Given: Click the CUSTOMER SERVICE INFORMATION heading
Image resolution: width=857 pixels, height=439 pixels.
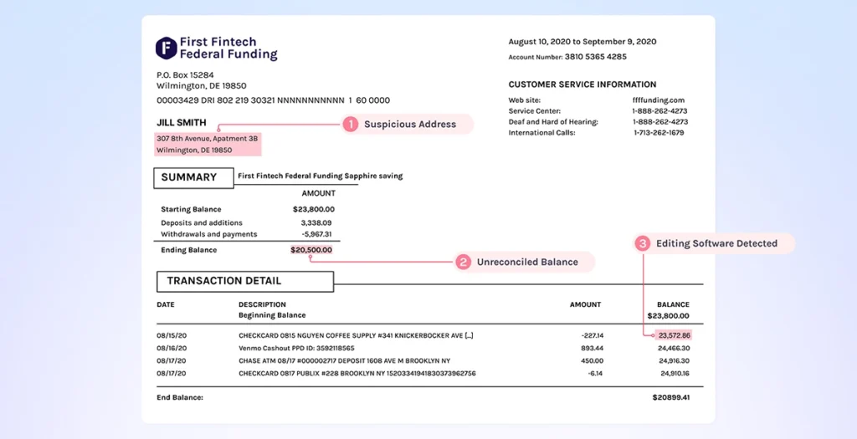Looking at the screenshot, I should pyautogui.click(x=582, y=84).
